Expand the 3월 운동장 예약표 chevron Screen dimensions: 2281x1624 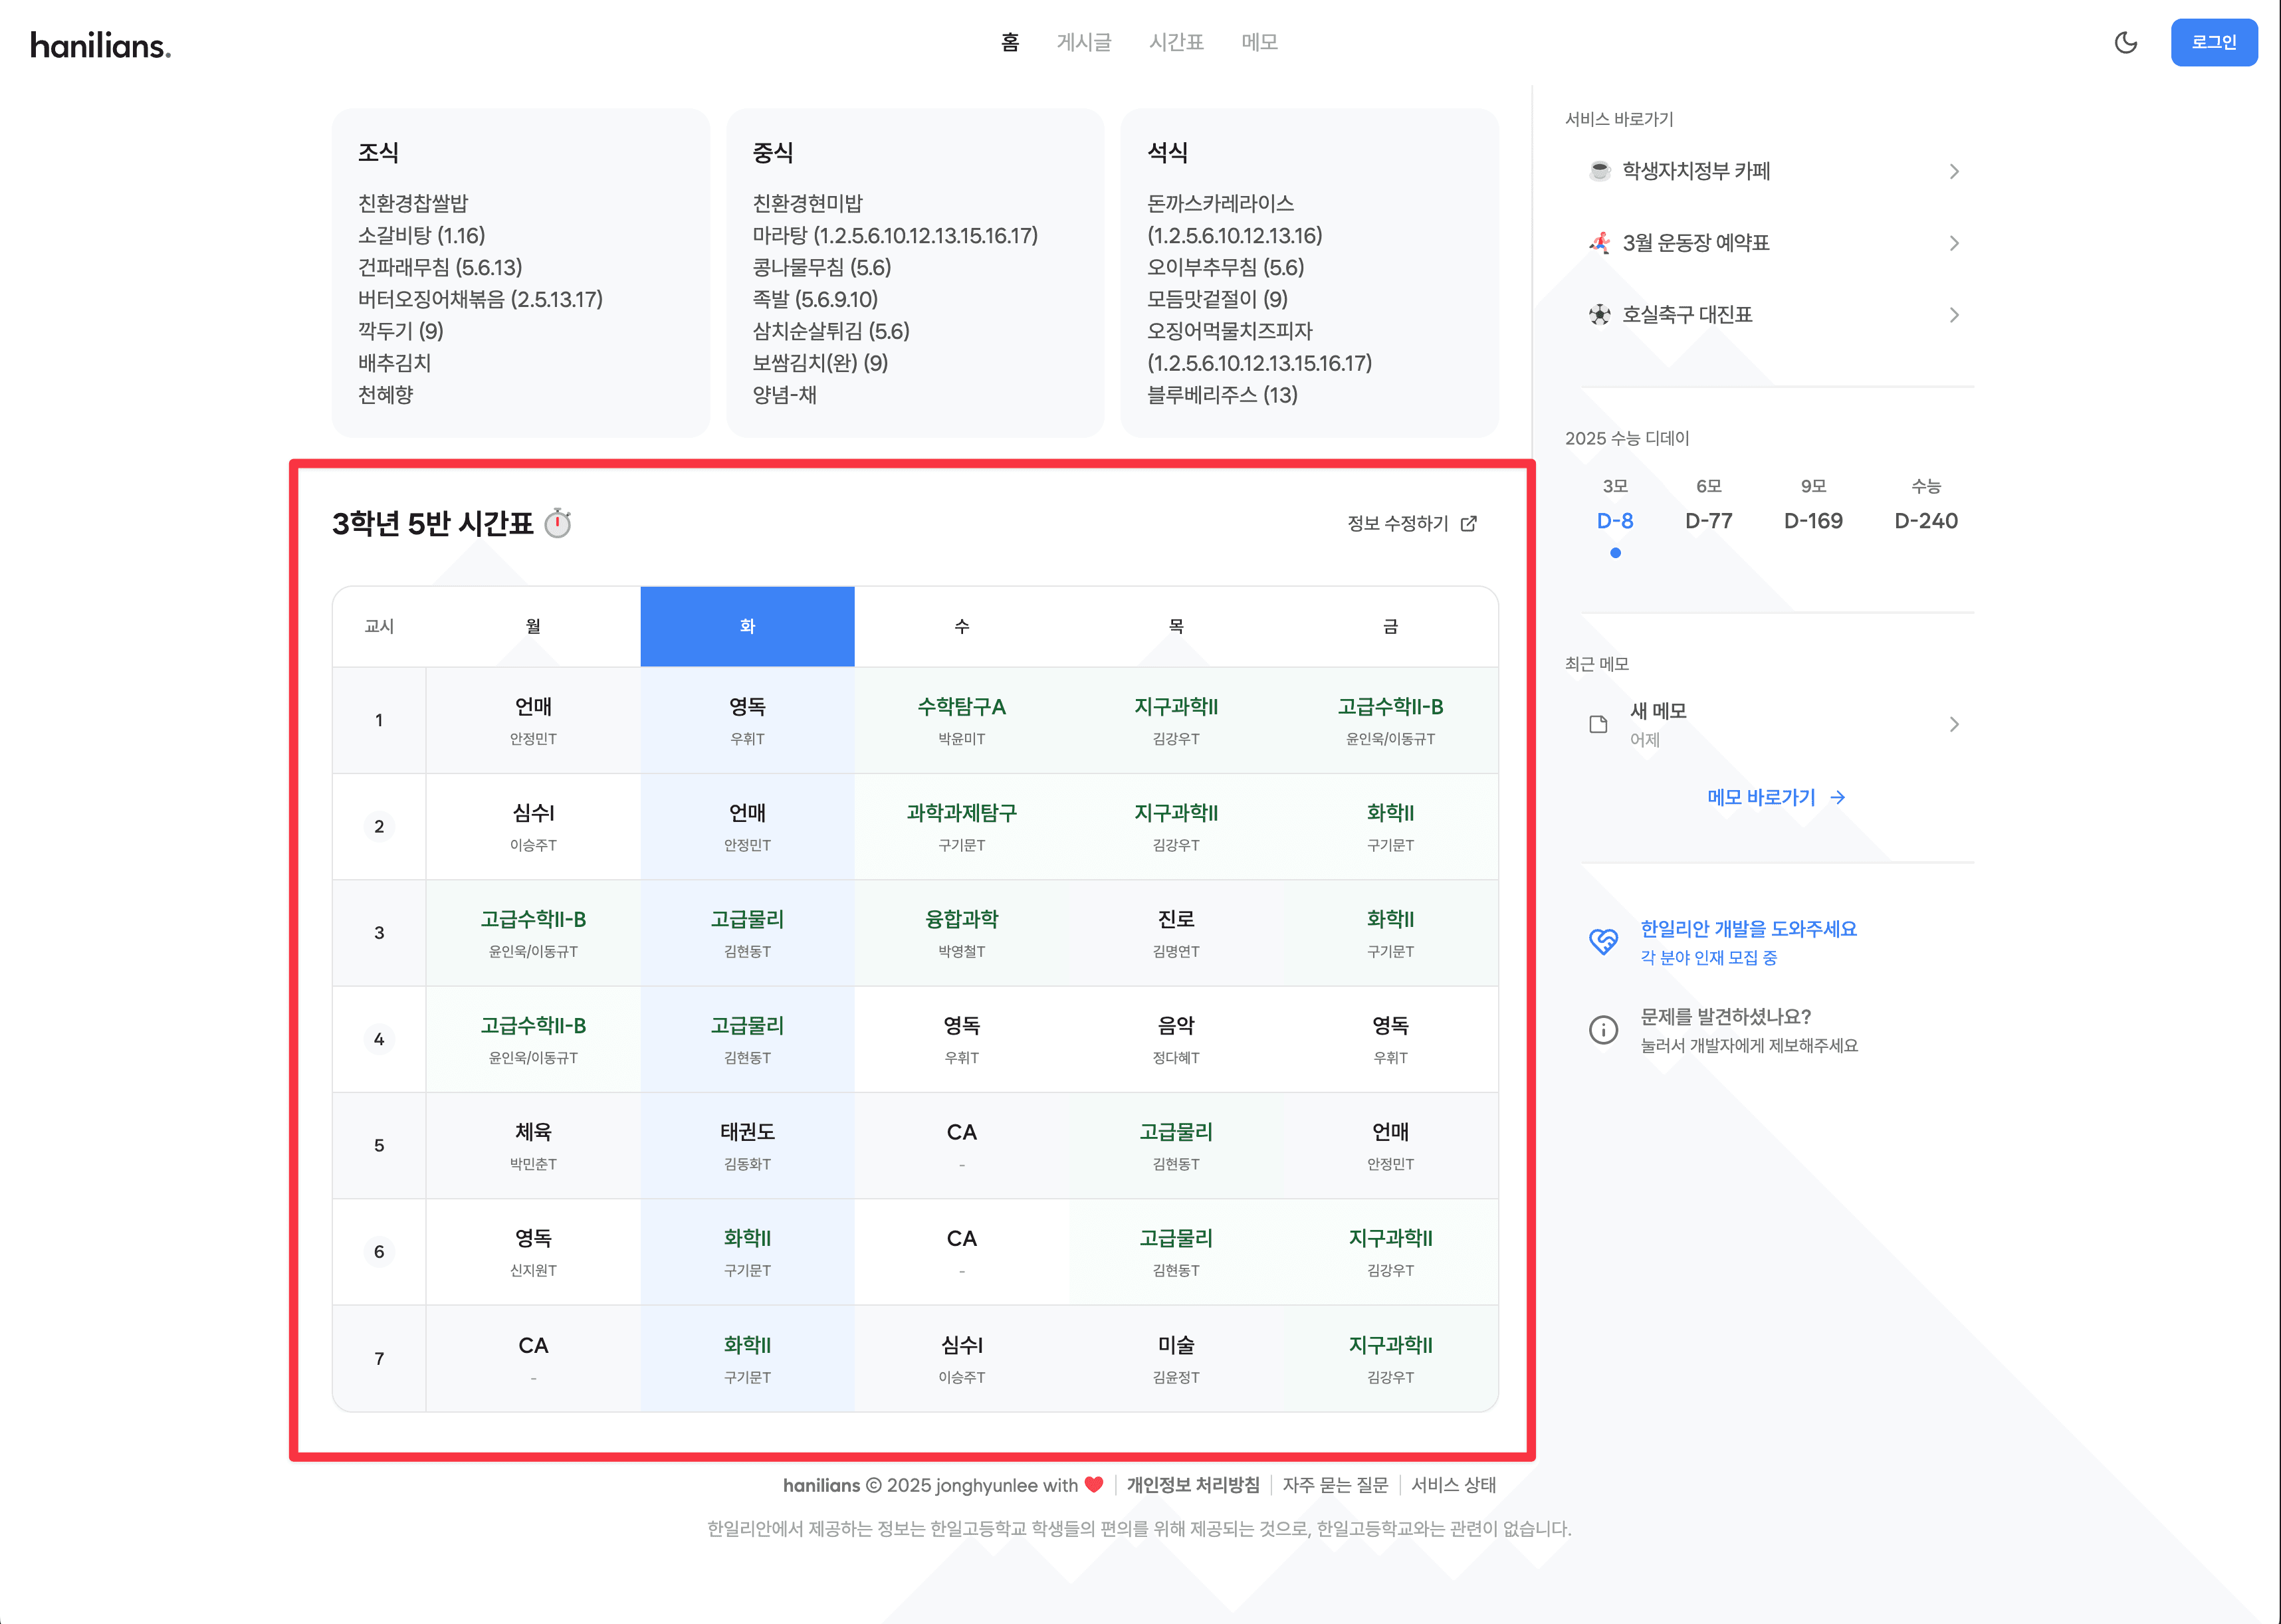click(1953, 244)
